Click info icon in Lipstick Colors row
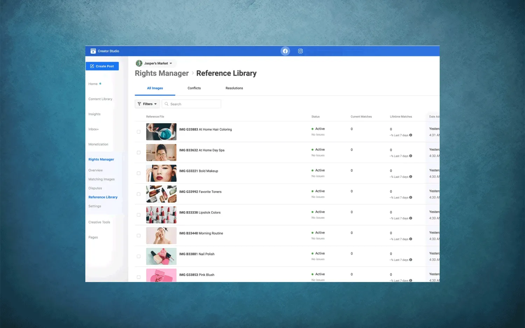The height and width of the screenshot is (328, 525). 411,218
